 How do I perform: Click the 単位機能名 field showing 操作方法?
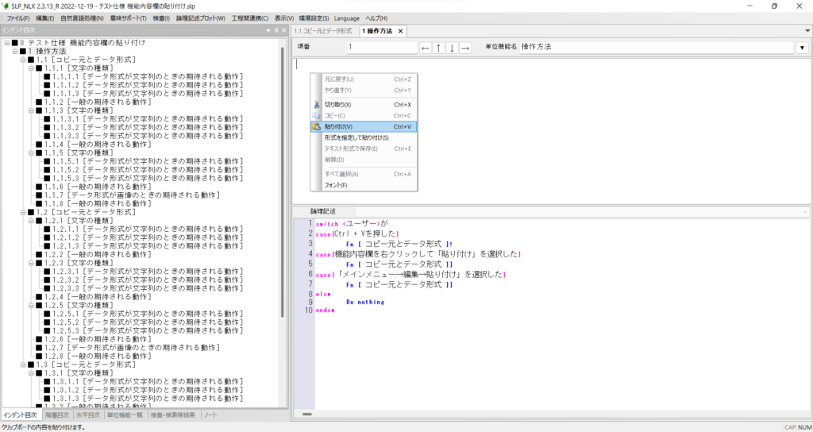coord(657,47)
